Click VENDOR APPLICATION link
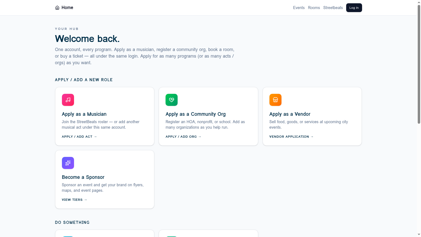This screenshot has height=237, width=421. point(291,137)
